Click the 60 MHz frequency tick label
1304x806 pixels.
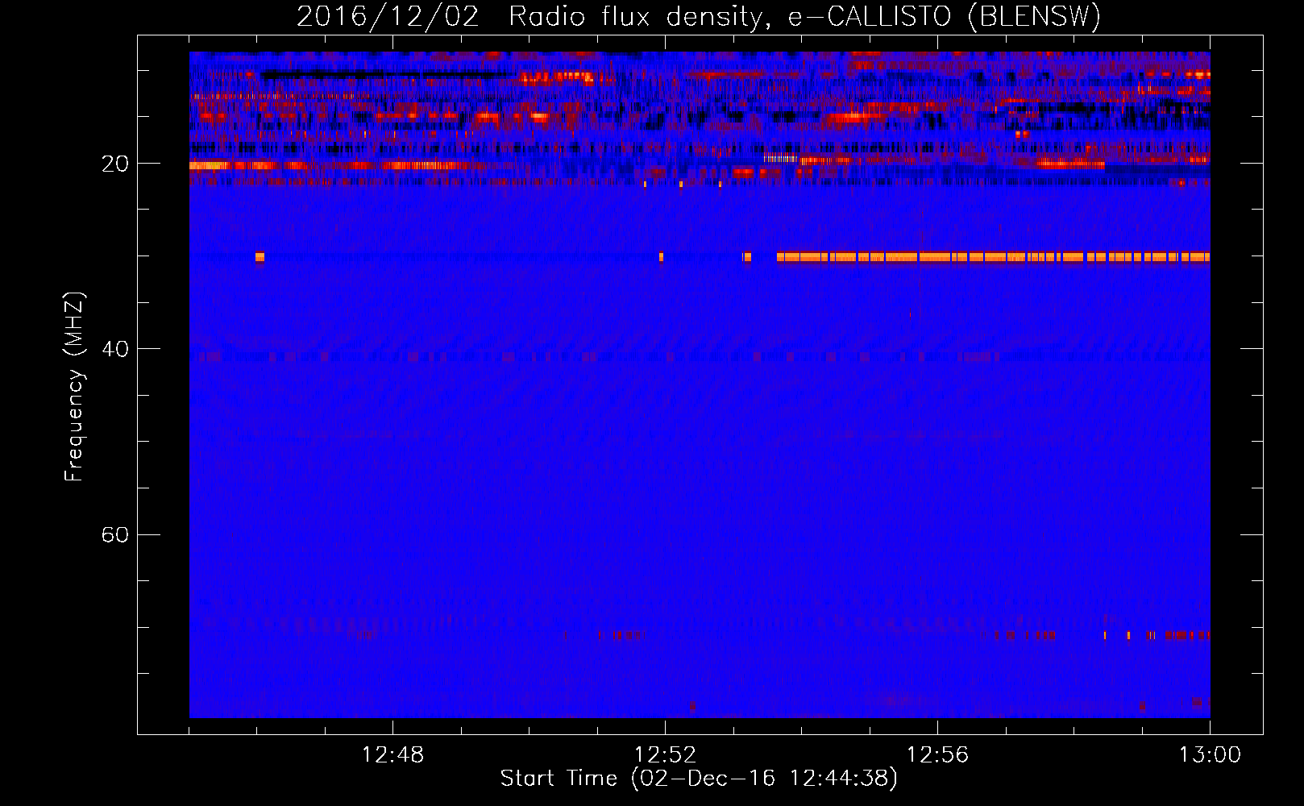click(x=115, y=535)
